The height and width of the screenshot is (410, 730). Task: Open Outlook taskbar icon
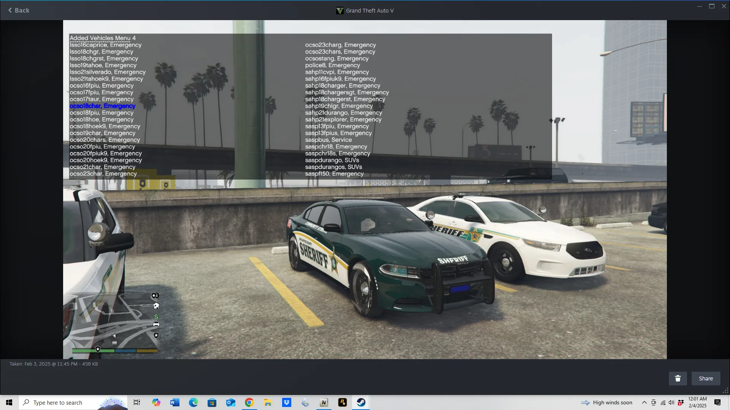pyautogui.click(x=230, y=402)
